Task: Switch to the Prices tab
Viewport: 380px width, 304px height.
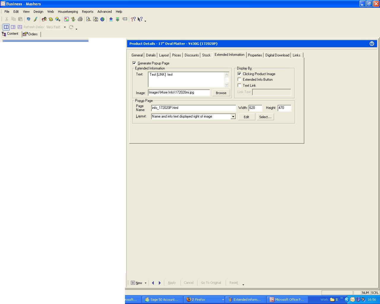Action: click(x=176, y=55)
